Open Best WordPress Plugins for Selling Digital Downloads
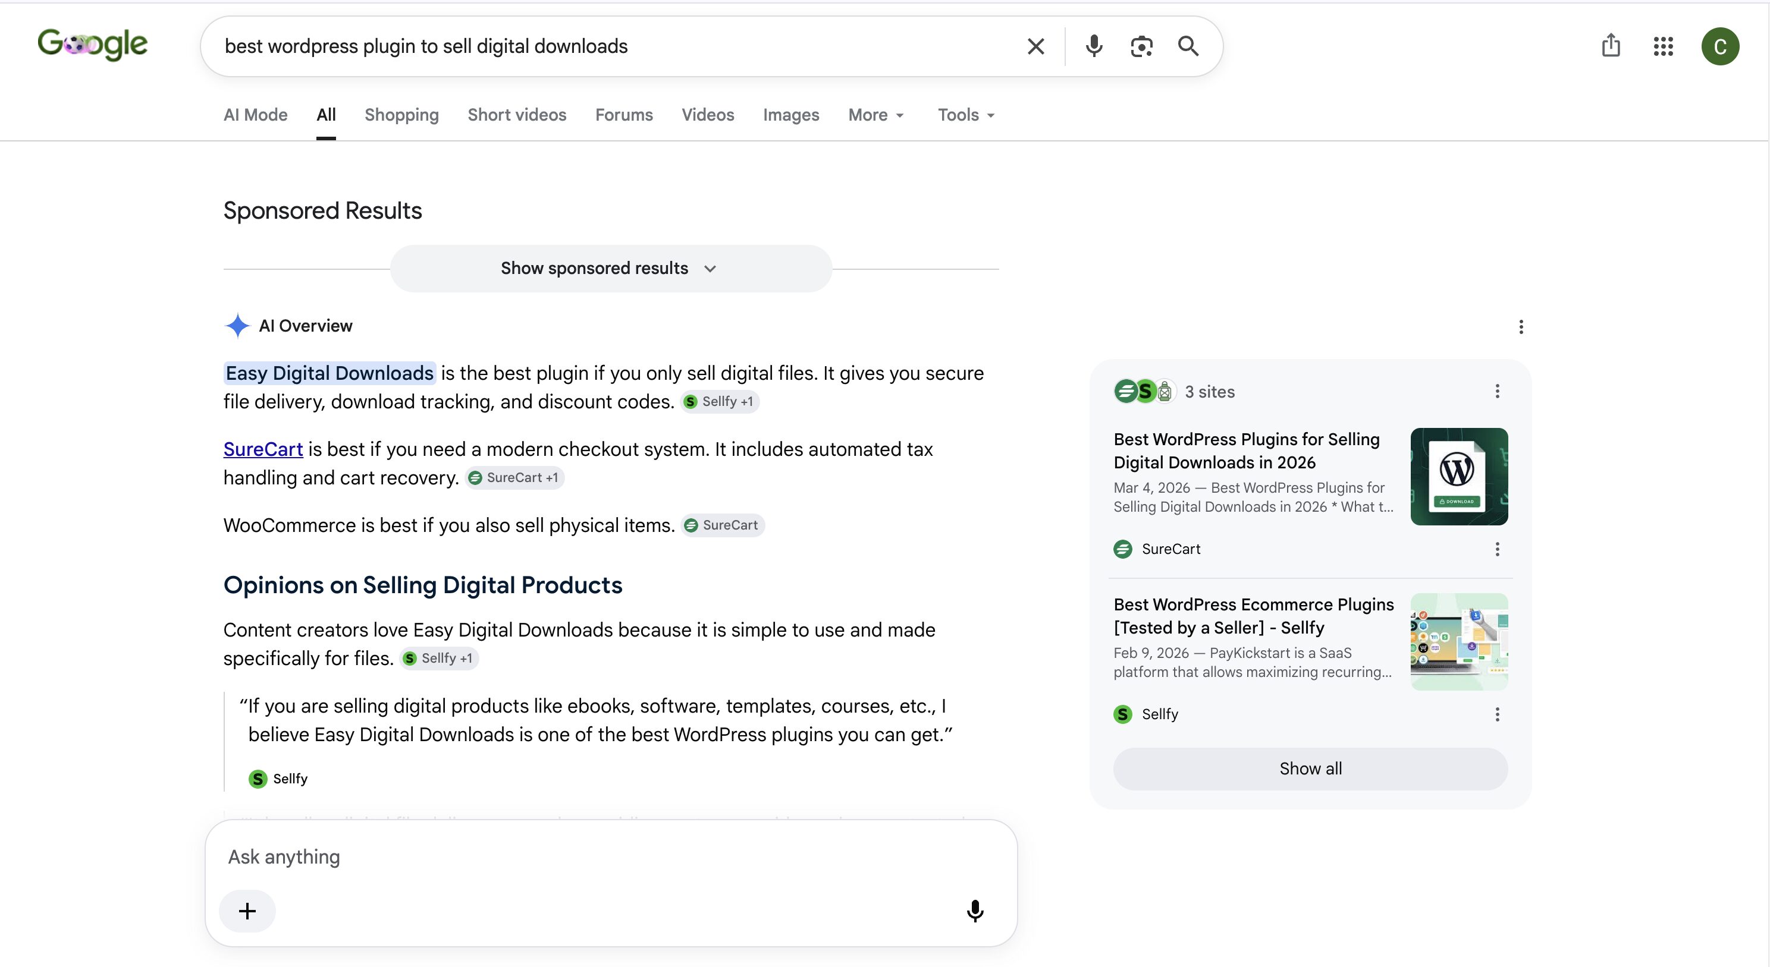The height and width of the screenshot is (967, 1770). [x=1247, y=451]
